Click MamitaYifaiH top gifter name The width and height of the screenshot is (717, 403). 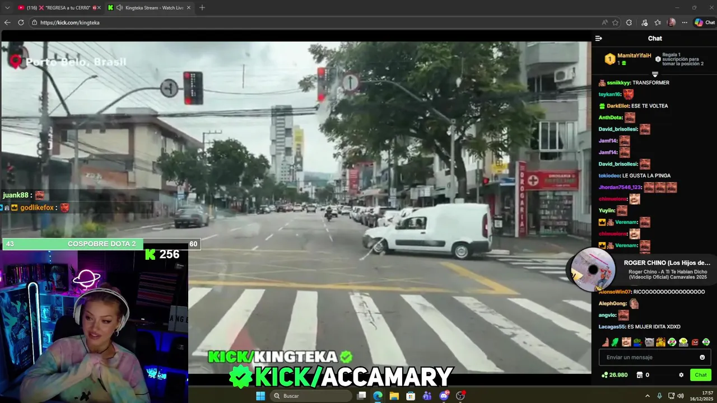coord(634,56)
